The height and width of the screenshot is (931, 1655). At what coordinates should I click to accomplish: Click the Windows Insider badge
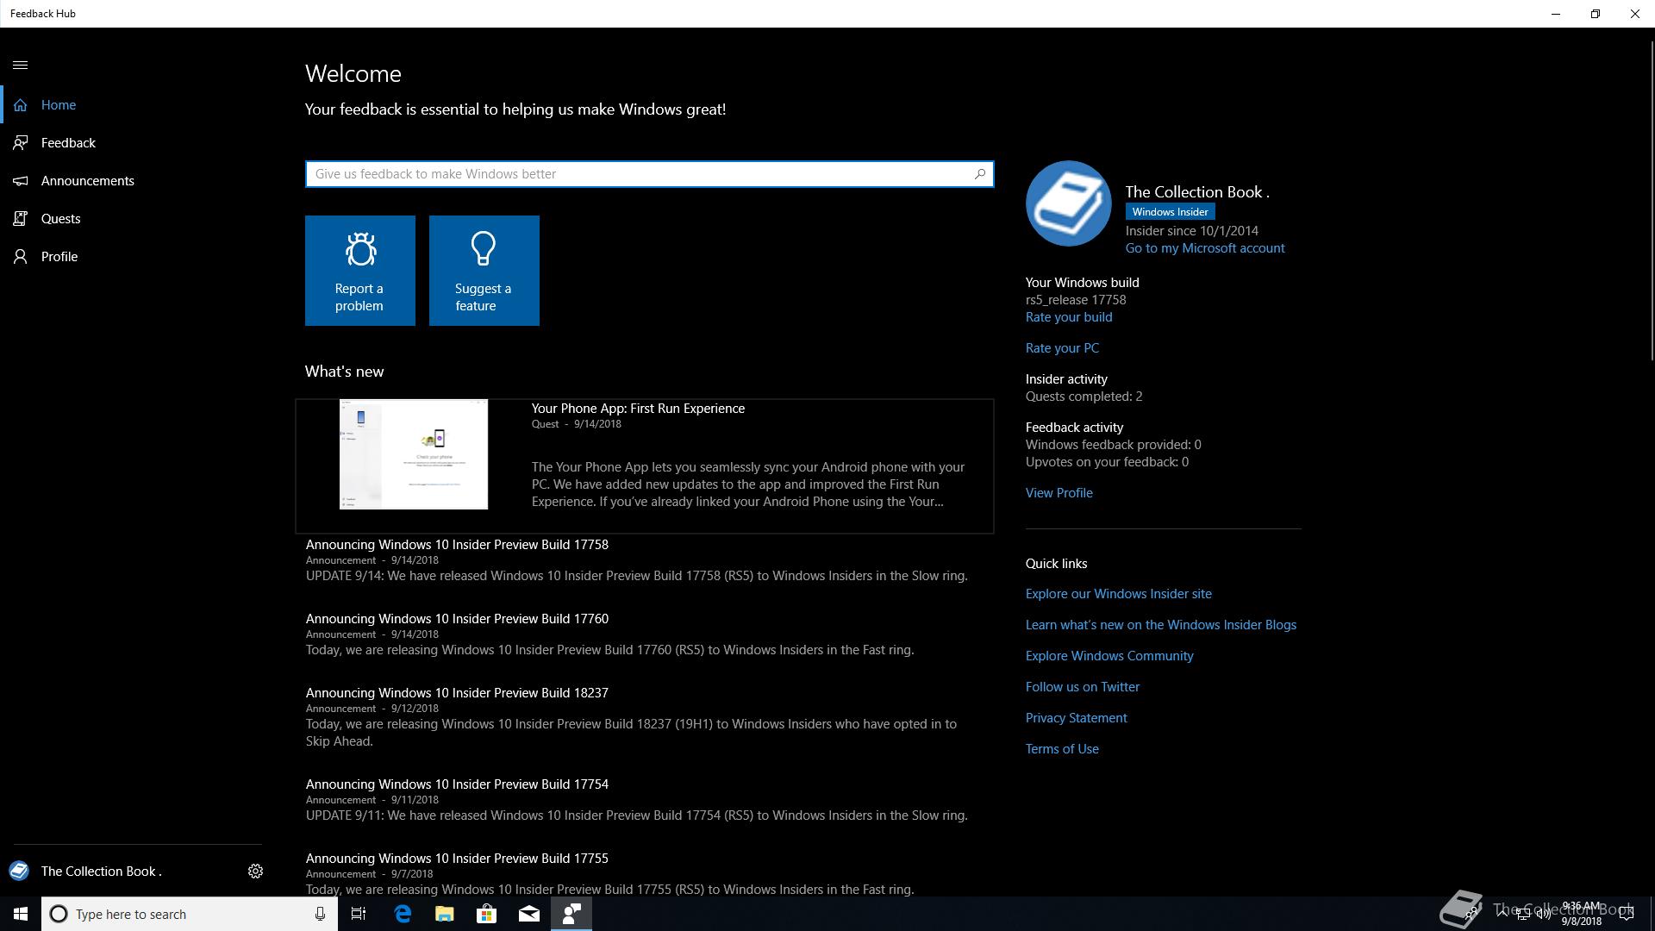pyautogui.click(x=1170, y=212)
